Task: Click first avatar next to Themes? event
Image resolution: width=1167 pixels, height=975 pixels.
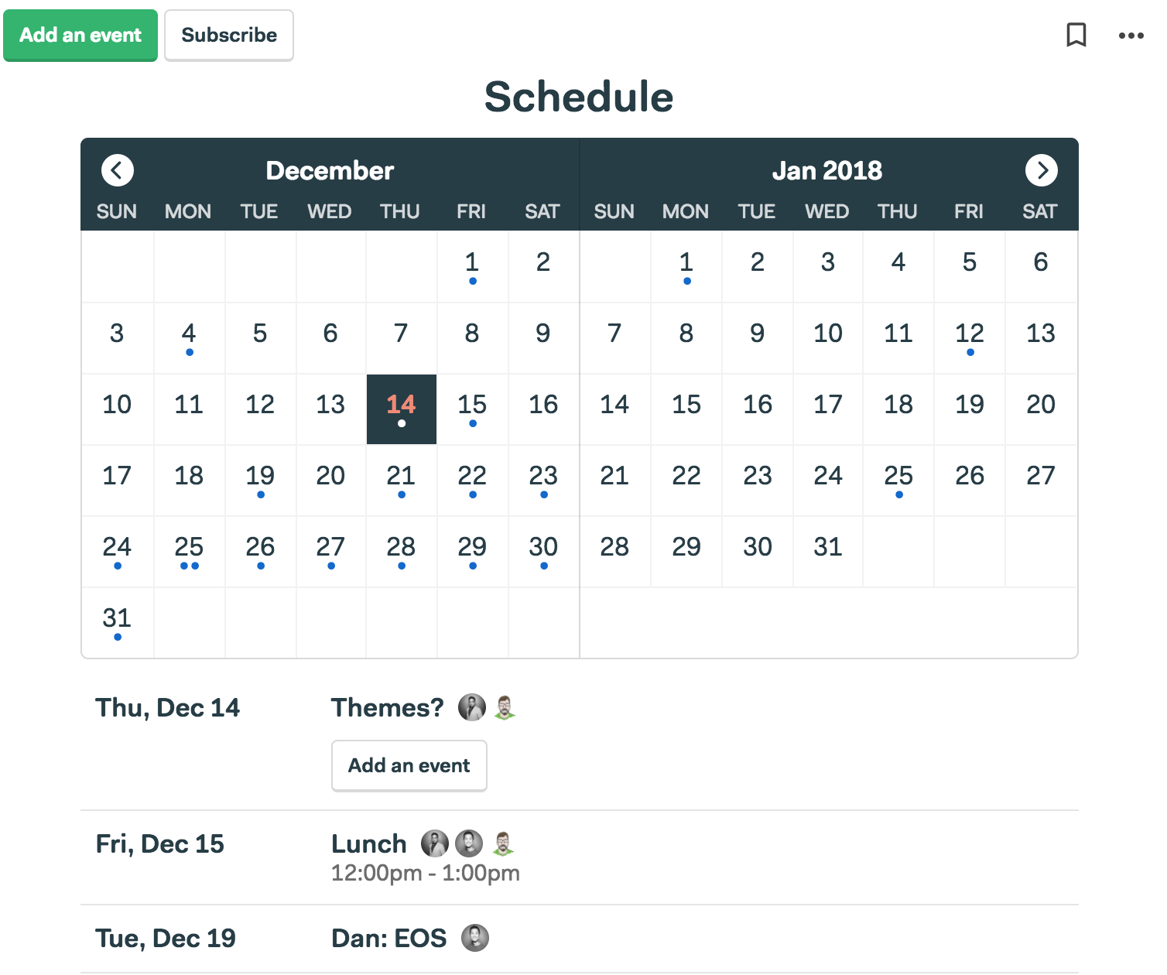Action: point(472,707)
